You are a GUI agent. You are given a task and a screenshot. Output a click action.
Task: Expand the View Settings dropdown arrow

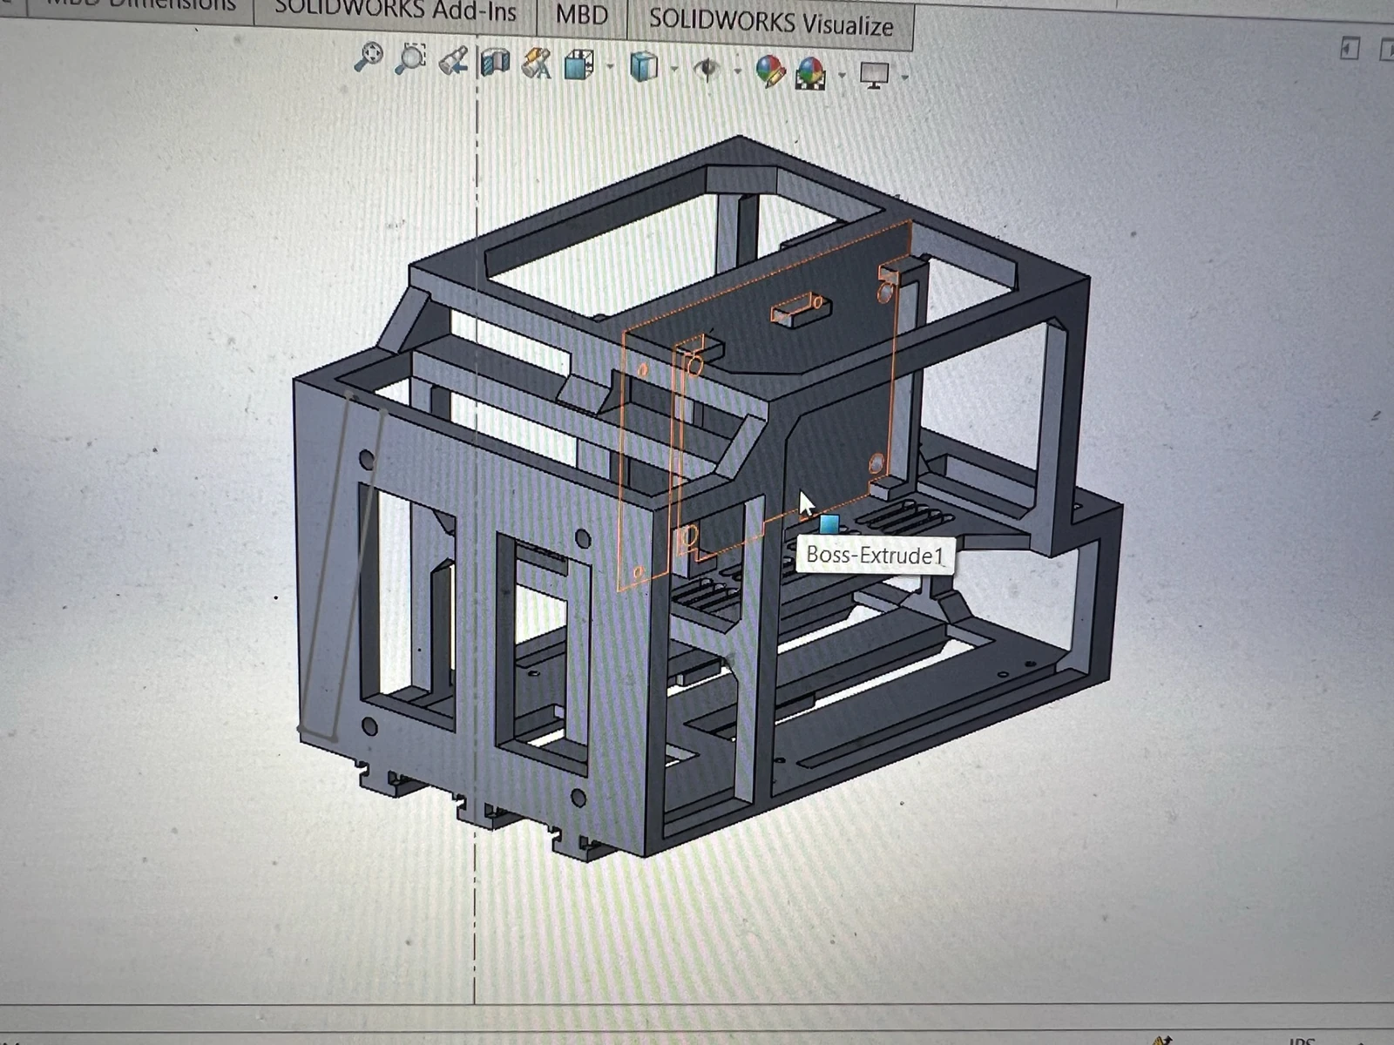pyautogui.click(x=904, y=78)
